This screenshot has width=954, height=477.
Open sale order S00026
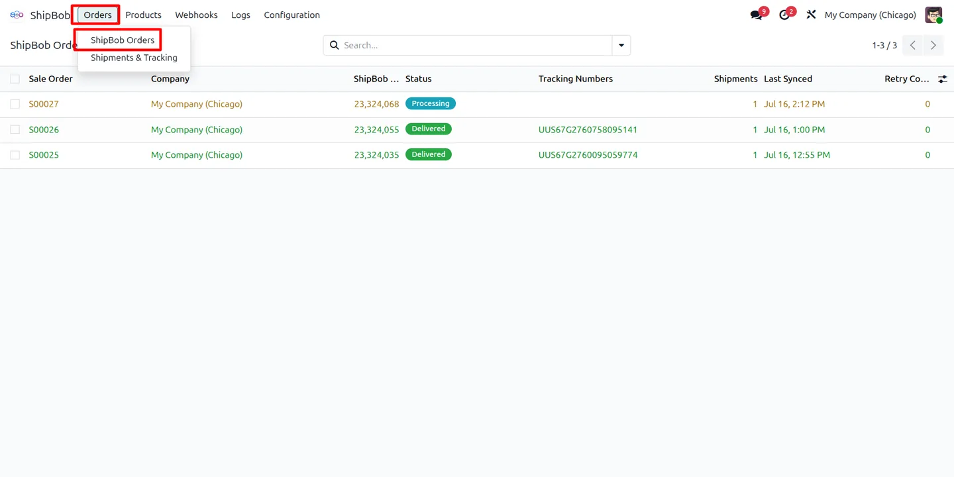(44, 130)
